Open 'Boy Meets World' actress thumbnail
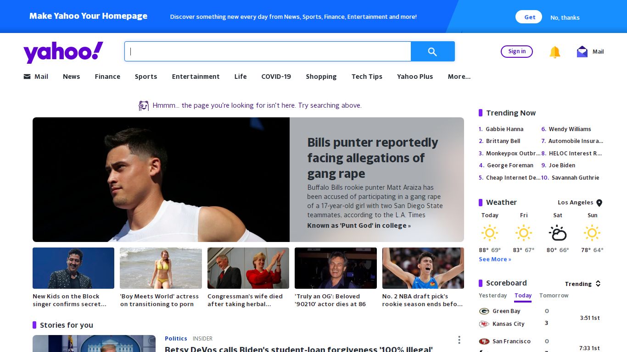This screenshot has width=627, height=352. [x=161, y=268]
